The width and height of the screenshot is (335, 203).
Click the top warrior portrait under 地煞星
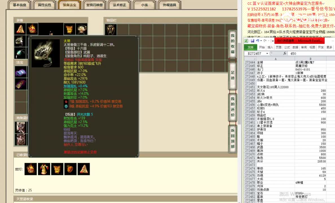[x=21, y=127]
